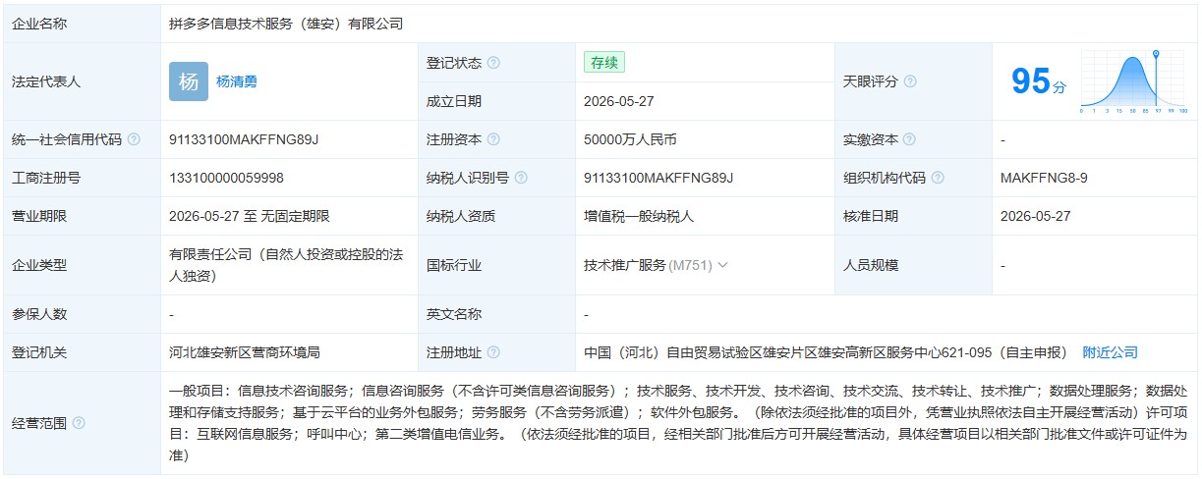Select the registered address text
Image resolution: width=1202 pixels, height=479 pixels.
pos(826,352)
